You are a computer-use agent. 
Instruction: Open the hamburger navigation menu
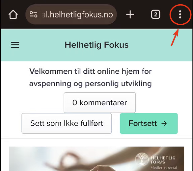pyautogui.click(x=15, y=45)
